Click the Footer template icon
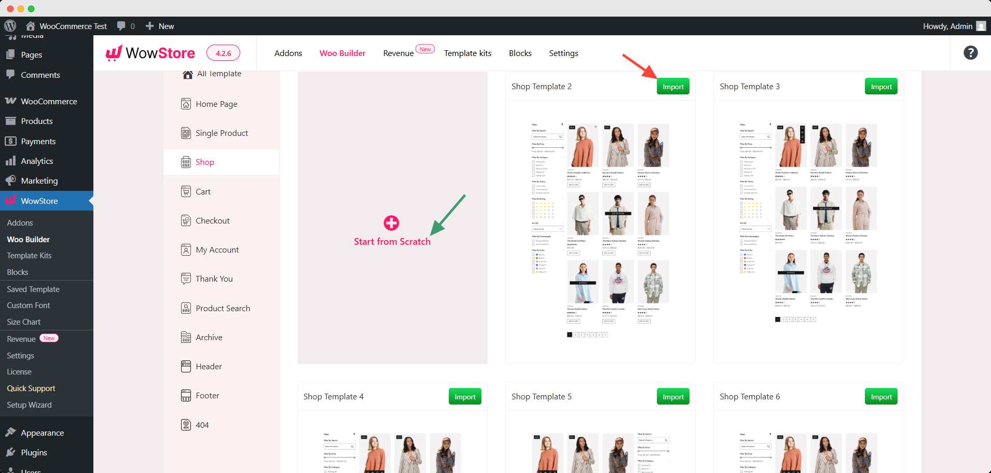Screen dimensions: 991x473 (186, 396)
